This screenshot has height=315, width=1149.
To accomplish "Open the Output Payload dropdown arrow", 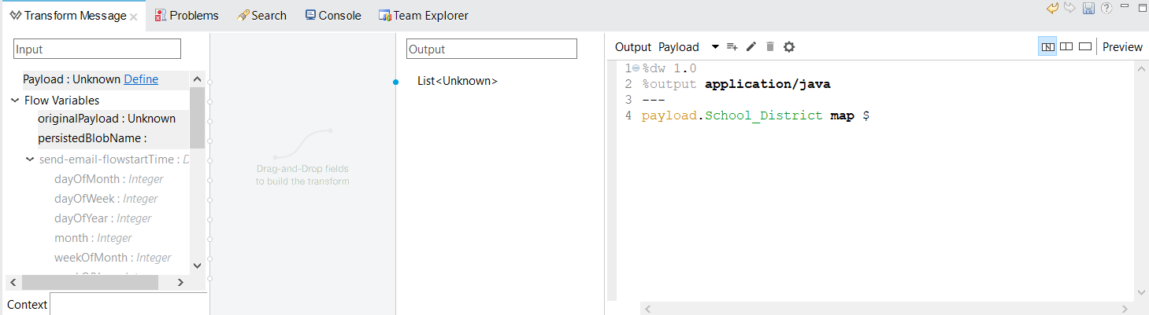I will (x=715, y=47).
